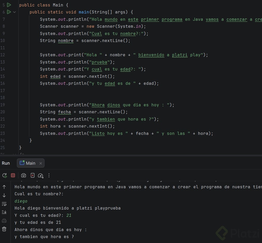This screenshot has width=262, height=243.
Task: Move down the stack trace
Action: [4, 195]
